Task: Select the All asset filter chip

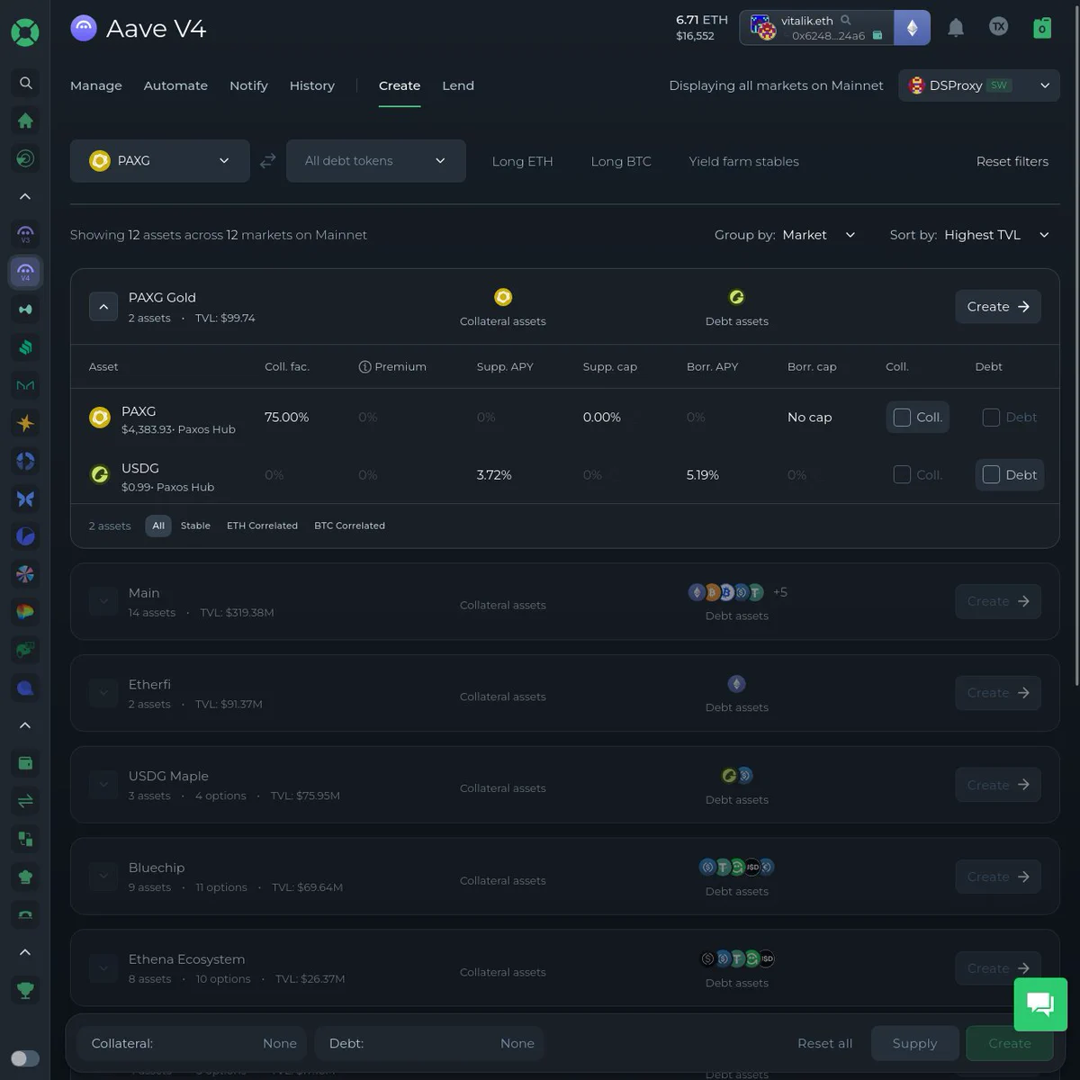Action: pyautogui.click(x=158, y=526)
